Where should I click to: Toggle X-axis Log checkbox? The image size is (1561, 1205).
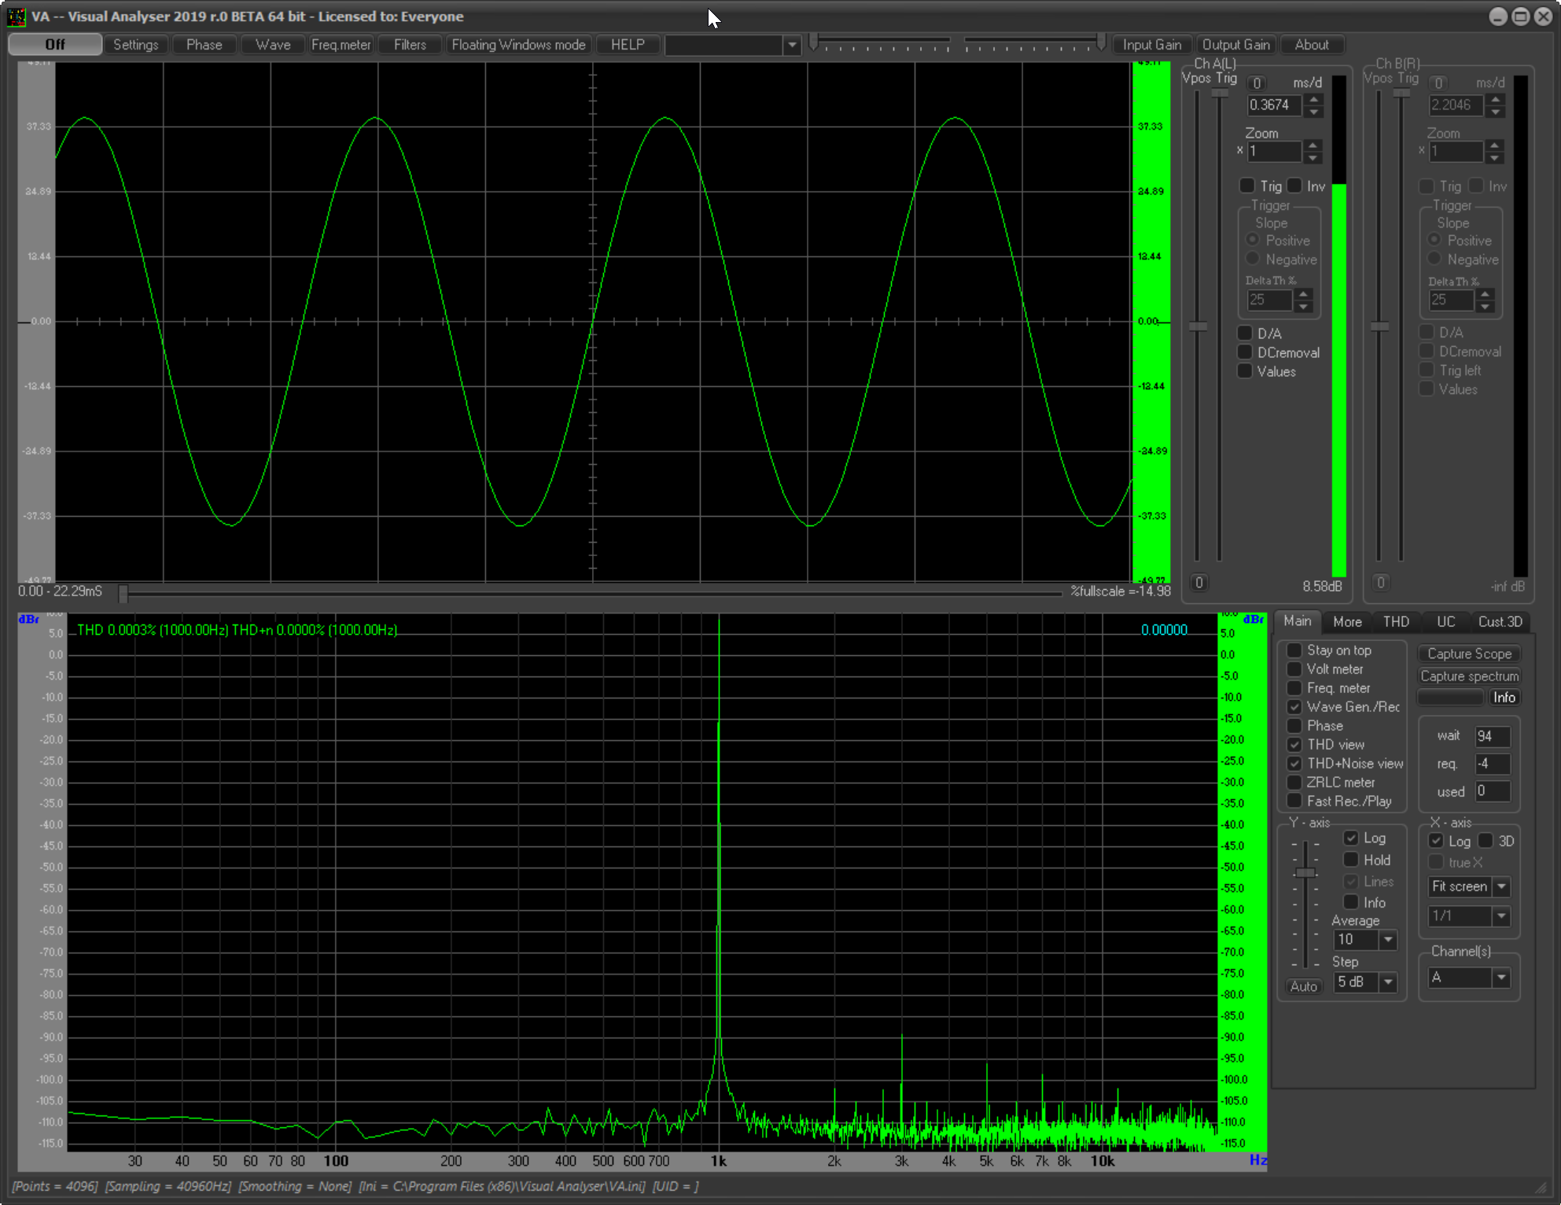point(1436,841)
